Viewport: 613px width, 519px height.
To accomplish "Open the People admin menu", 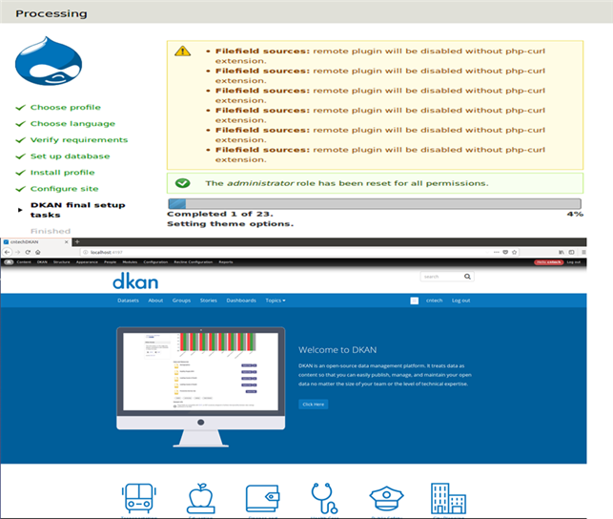I will (x=111, y=262).
